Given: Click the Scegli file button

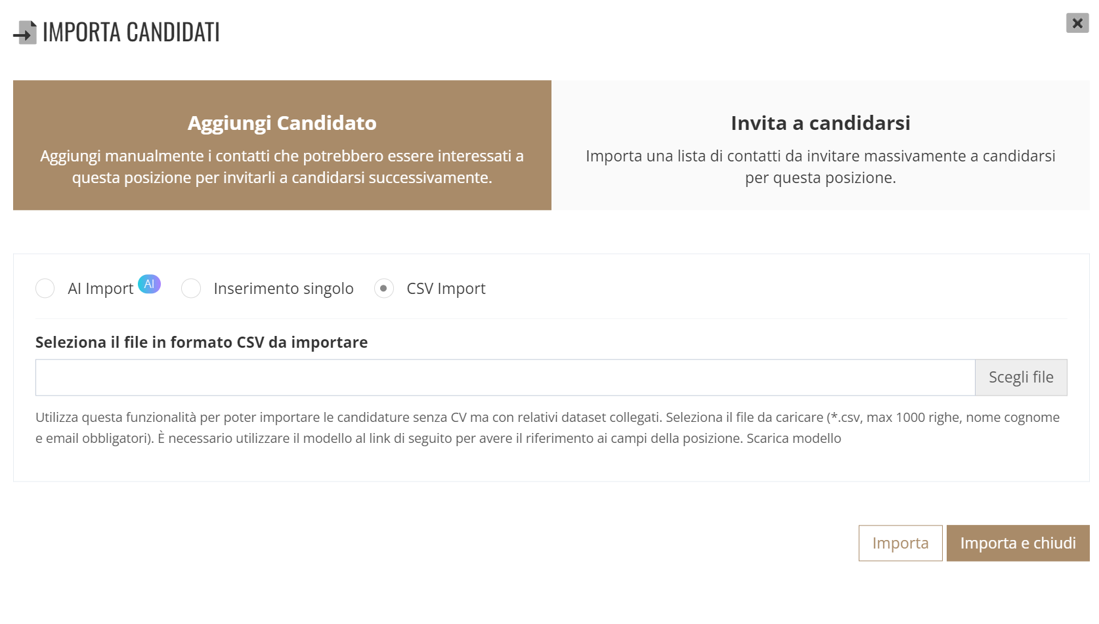Looking at the screenshot, I should pos(1021,377).
